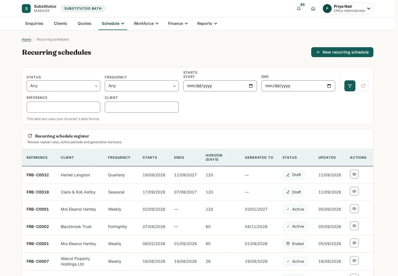Click the Fortnightly frequency cell

(x=117, y=227)
